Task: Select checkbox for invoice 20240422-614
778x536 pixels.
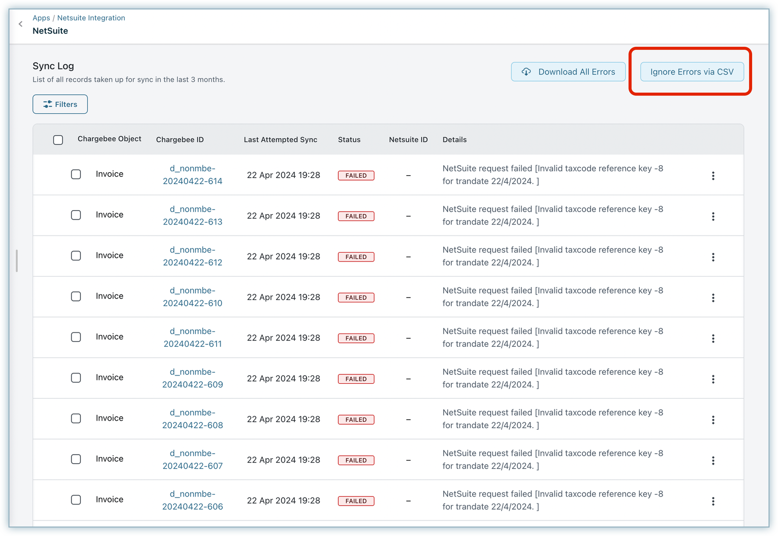Action: 76,174
